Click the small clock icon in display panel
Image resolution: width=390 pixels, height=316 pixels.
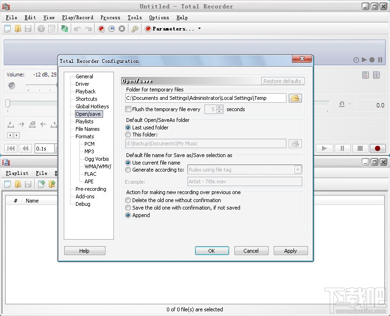click(356, 60)
